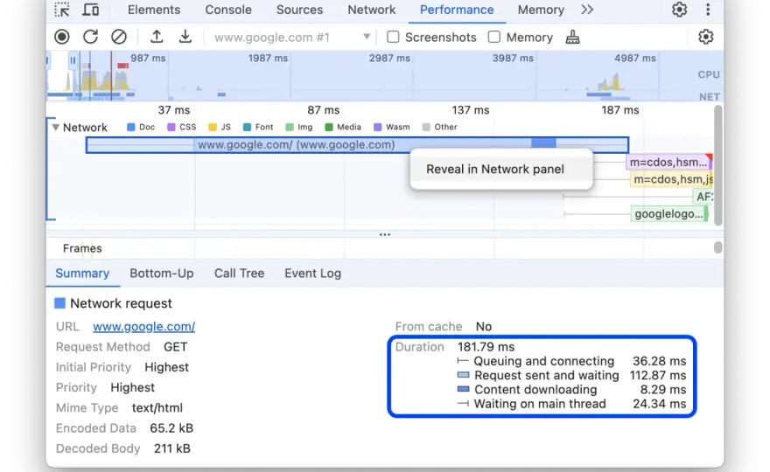Activate the inspect element picker icon
The height and width of the screenshot is (472, 770).
coord(62,10)
